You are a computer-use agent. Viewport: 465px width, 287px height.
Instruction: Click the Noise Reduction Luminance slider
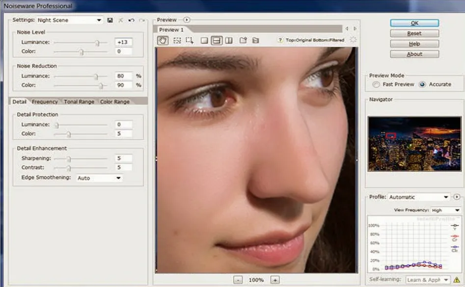tap(96, 77)
